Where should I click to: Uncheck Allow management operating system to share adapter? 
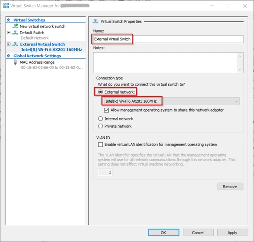pos(106,110)
